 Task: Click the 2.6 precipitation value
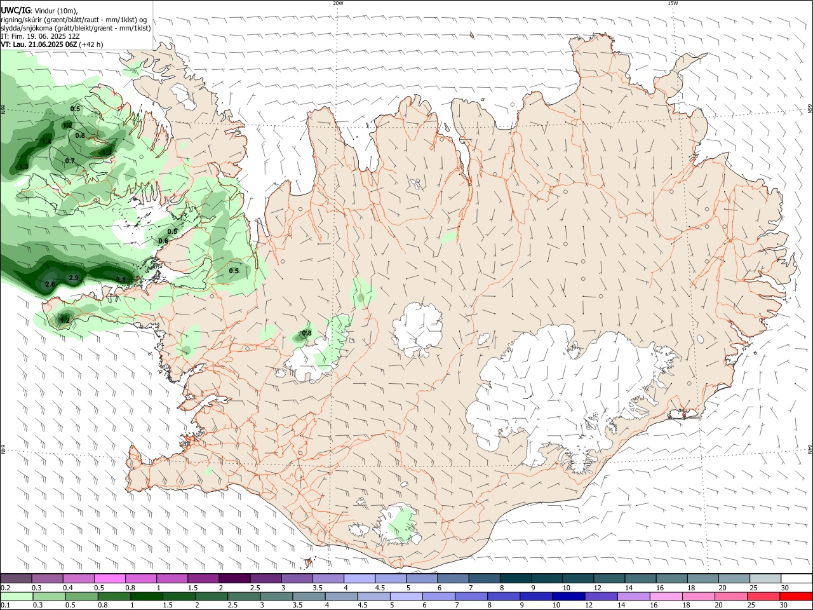(x=51, y=283)
